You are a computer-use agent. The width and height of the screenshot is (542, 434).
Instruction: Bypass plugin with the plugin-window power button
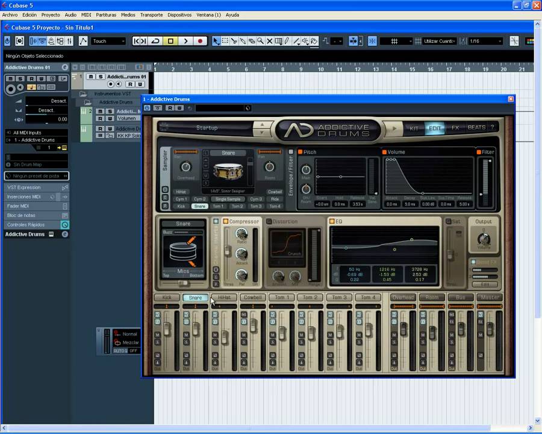[x=148, y=108]
